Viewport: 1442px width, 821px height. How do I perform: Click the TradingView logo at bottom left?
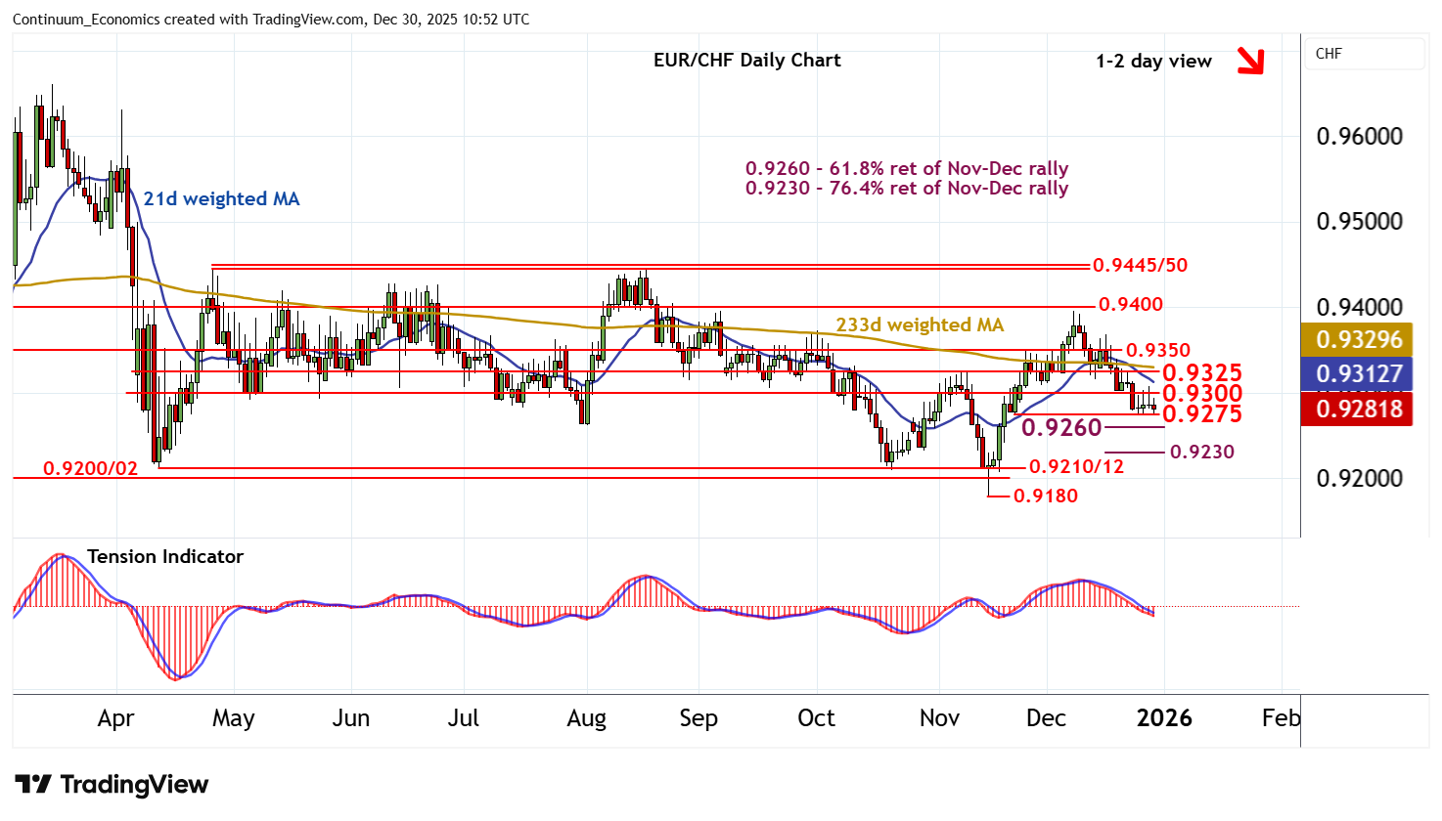pyautogui.click(x=112, y=785)
